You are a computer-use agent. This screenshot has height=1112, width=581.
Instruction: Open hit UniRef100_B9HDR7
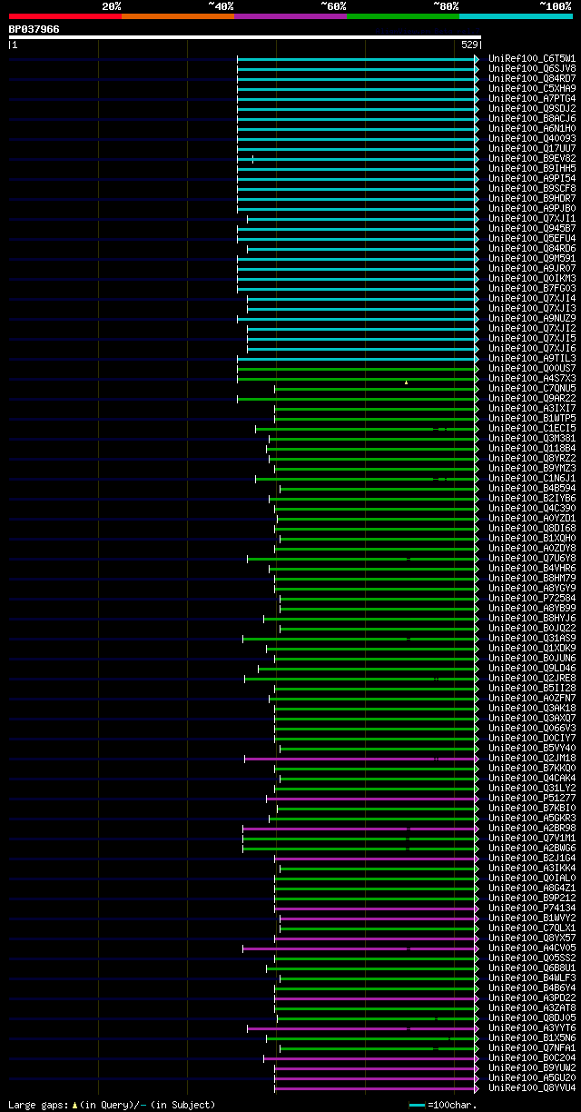532,198
